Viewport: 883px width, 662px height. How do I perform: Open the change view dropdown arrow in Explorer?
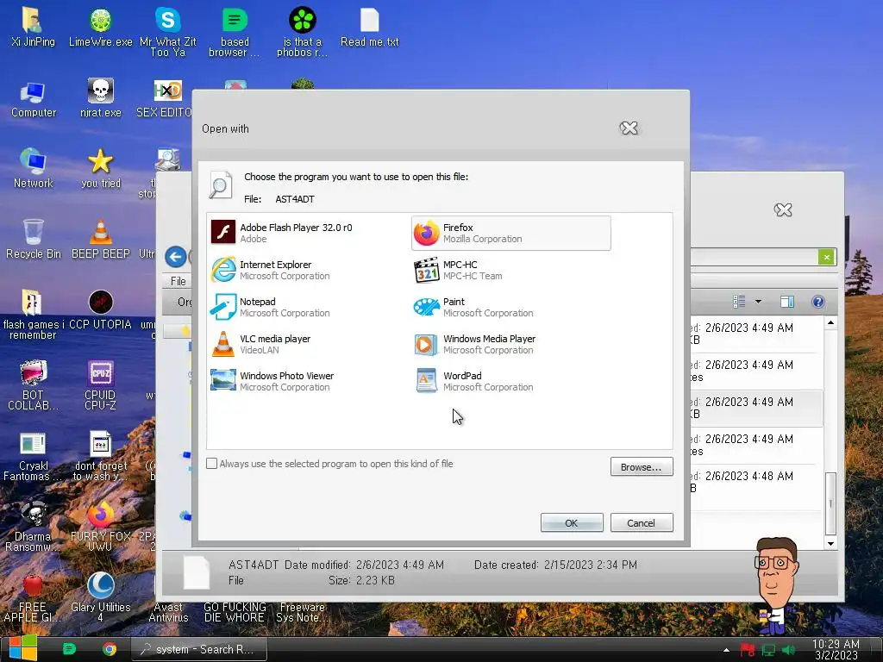758,302
